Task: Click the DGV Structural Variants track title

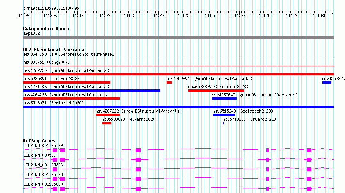Action: [x=54, y=50]
